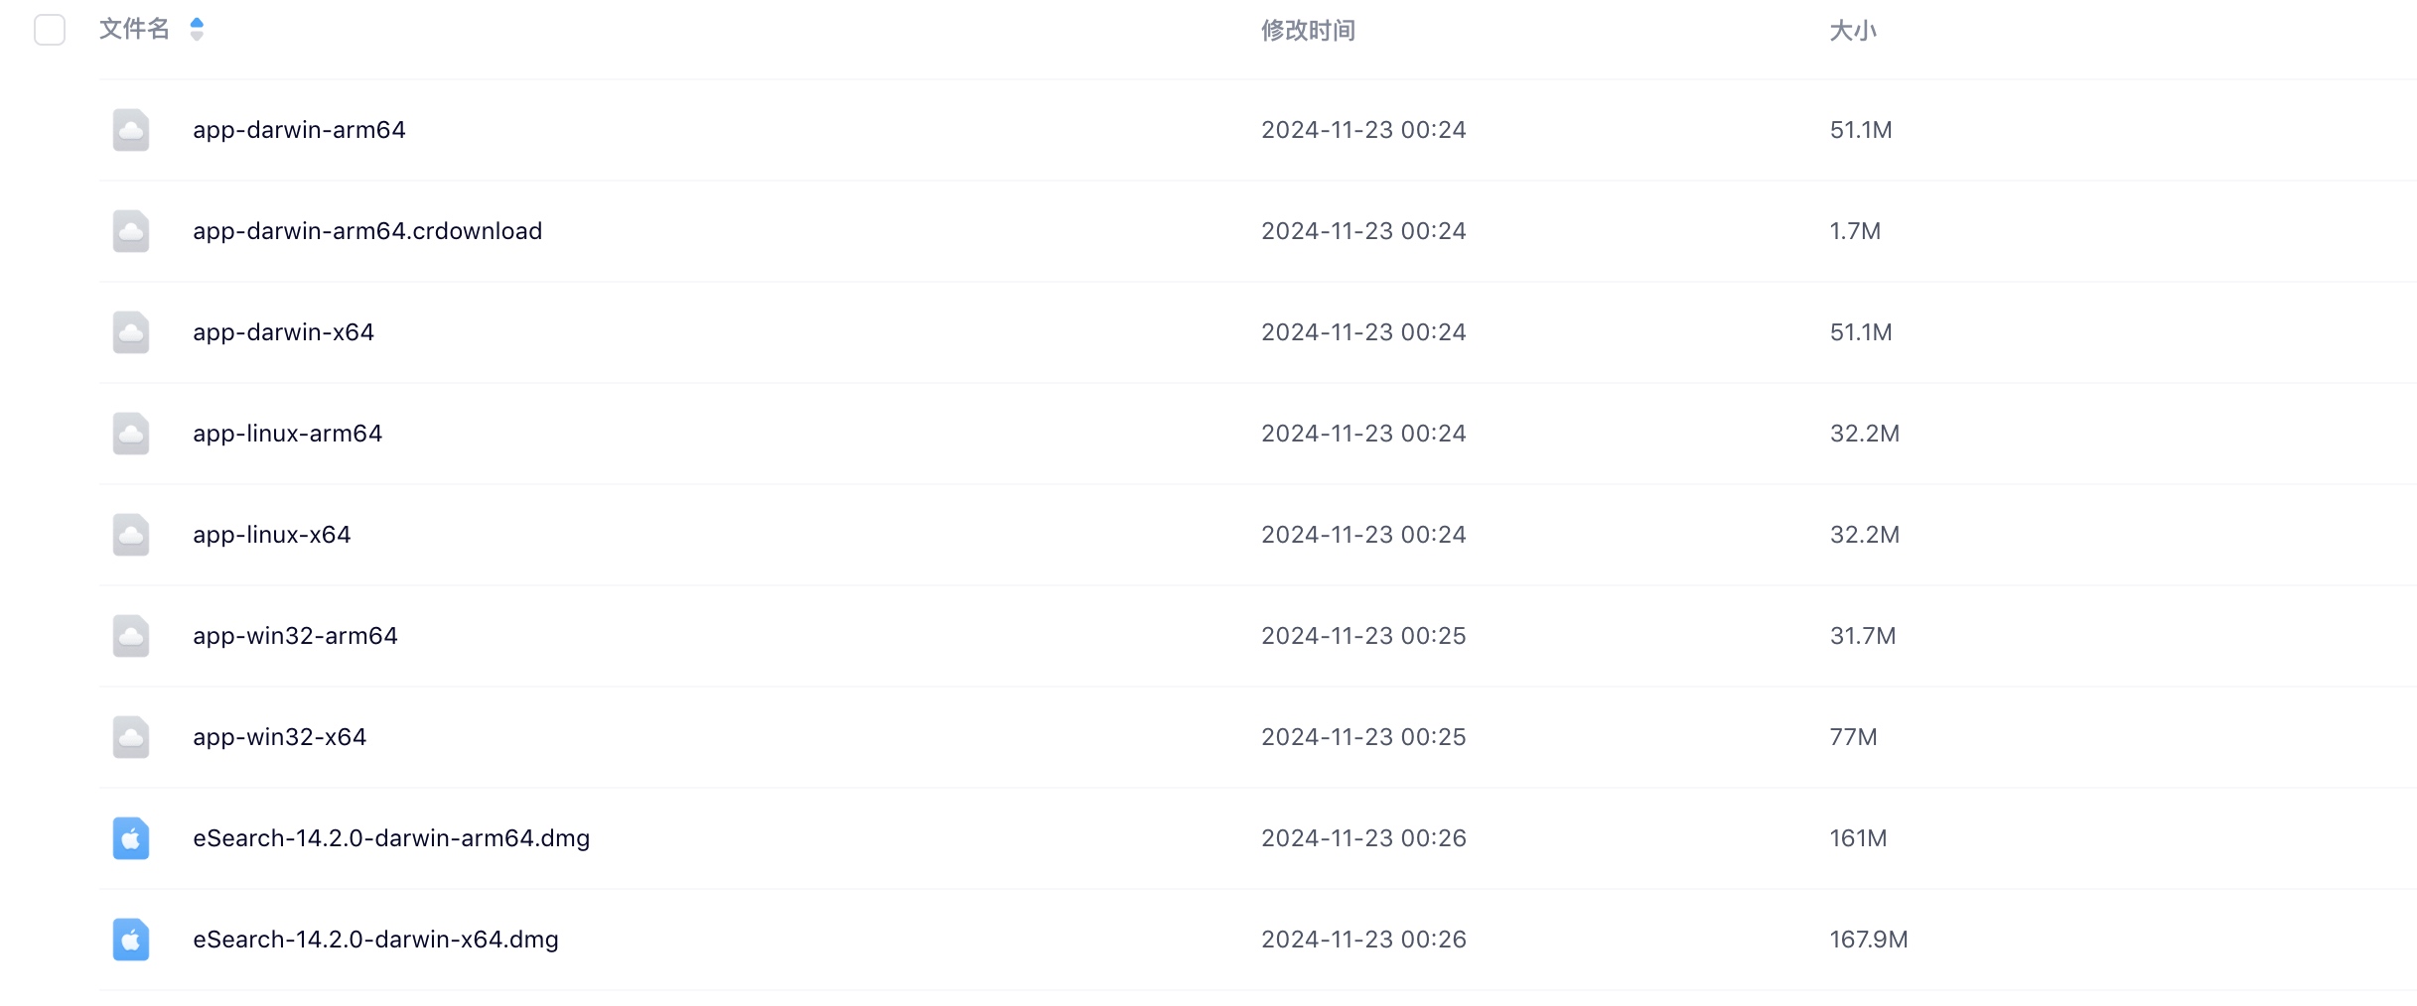Click the file icon for app-linux-arm64
This screenshot has height=1006, width=2417.
[x=131, y=434]
